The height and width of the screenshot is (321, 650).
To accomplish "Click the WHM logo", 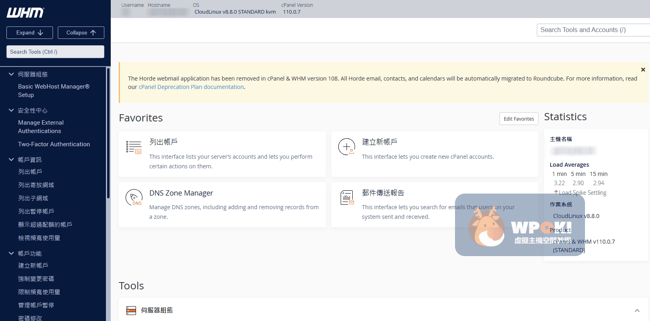I will pos(25,13).
